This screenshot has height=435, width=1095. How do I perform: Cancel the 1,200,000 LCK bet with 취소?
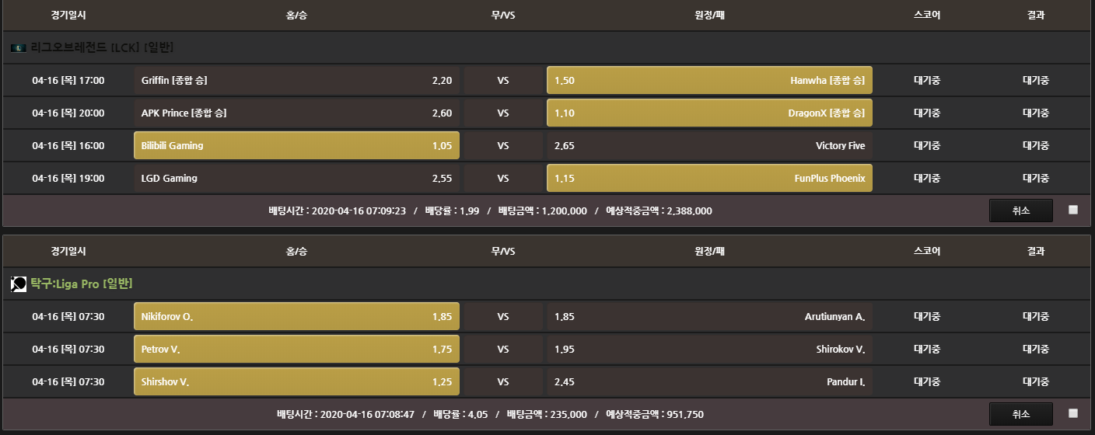click(1020, 211)
